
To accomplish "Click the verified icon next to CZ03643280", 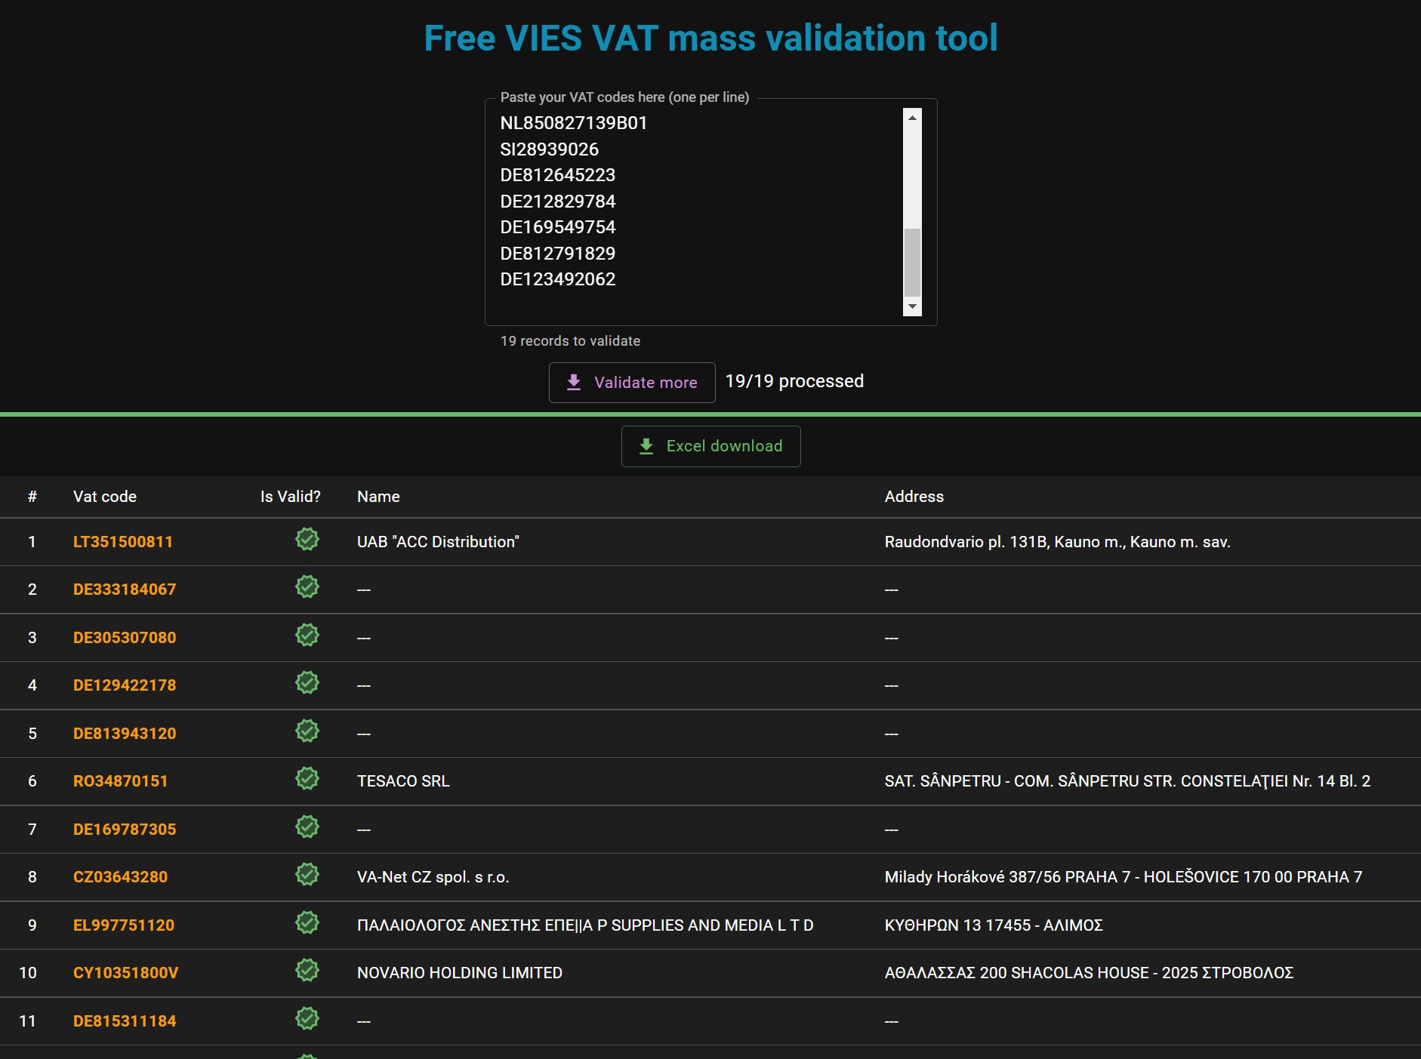I will click(x=307, y=875).
